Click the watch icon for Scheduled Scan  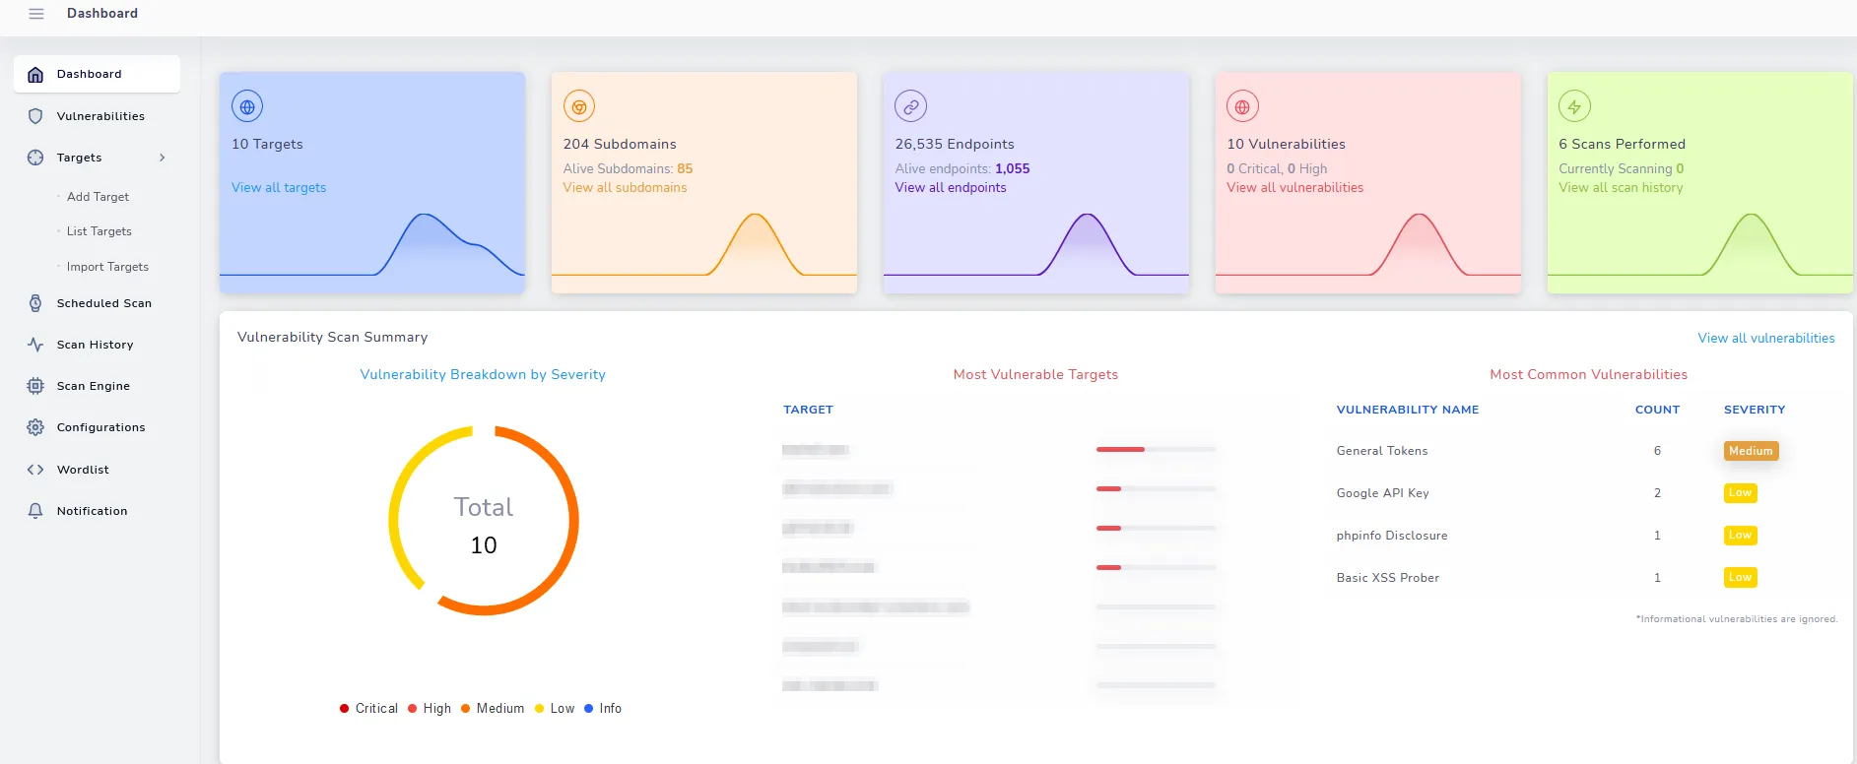point(35,303)
